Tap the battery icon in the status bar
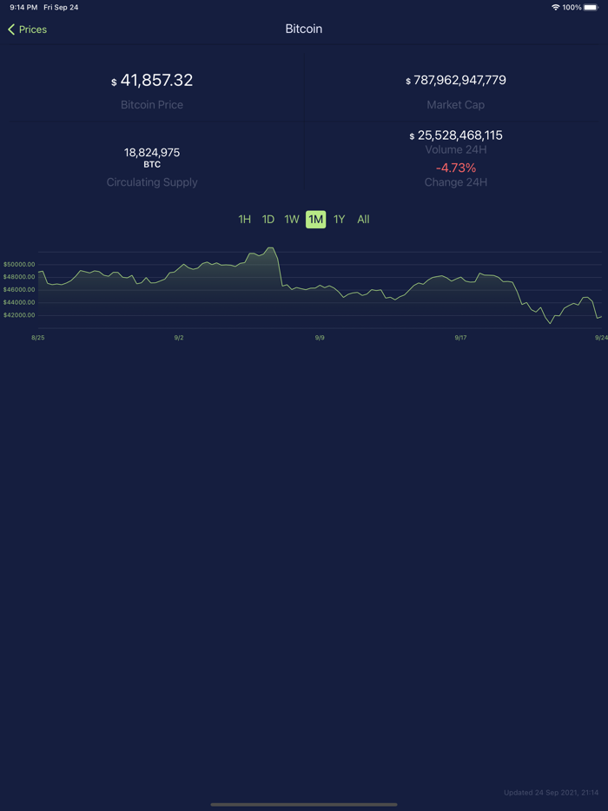The width and height of the screenshot is (608, 811). point(591,7)
